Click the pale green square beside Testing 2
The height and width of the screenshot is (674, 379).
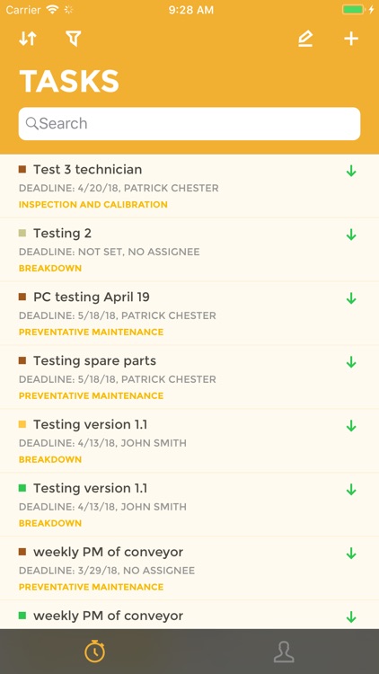coord(22,233)
